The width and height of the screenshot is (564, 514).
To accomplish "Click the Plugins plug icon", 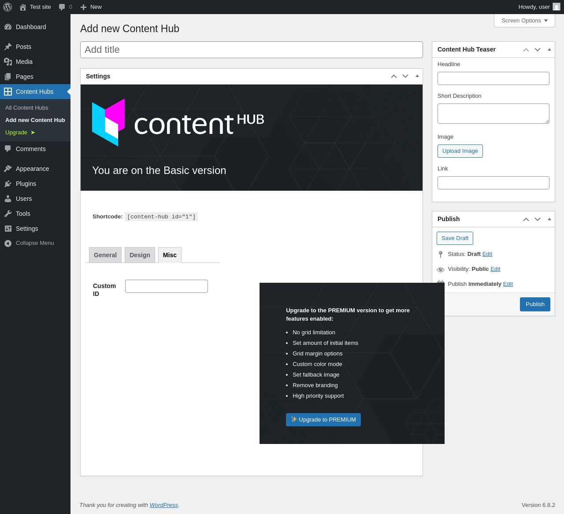I will (8, 184).
